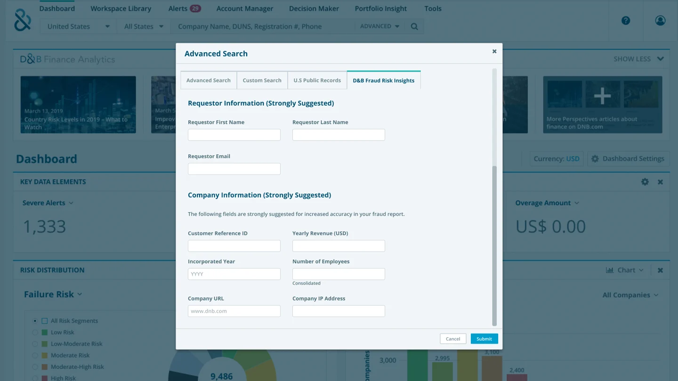This screenshot has height=381, width=678.
Task: Click the search magnifier icon
Action: pos(414,26)
